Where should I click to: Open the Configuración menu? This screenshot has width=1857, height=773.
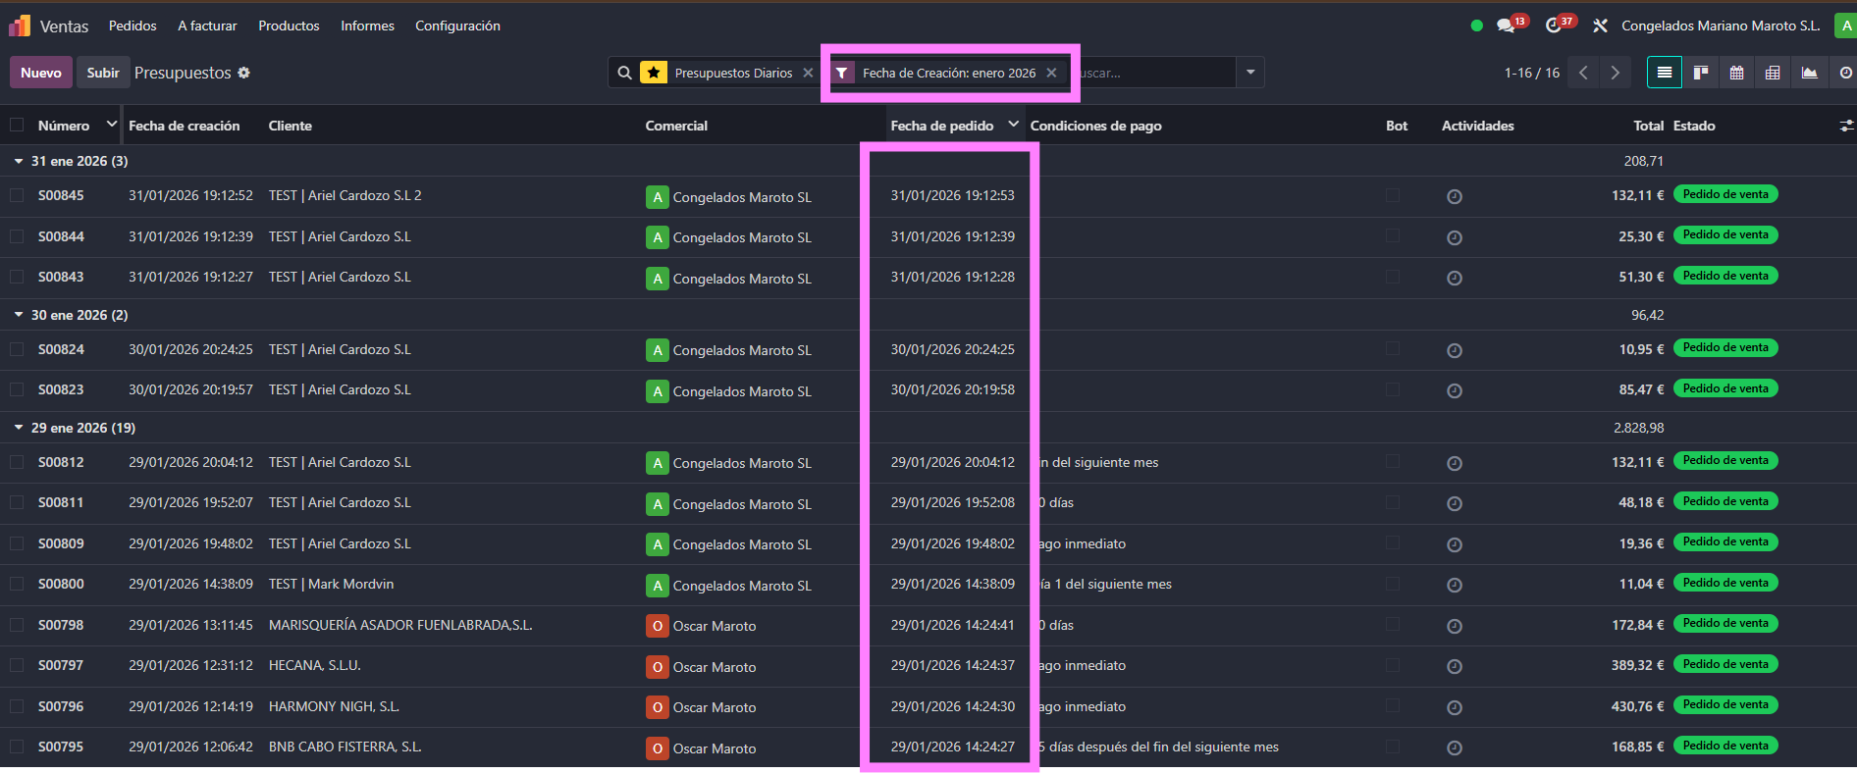click(457, 26)
